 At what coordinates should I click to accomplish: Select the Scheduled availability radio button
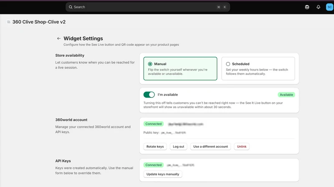click(x=228, y=64)
